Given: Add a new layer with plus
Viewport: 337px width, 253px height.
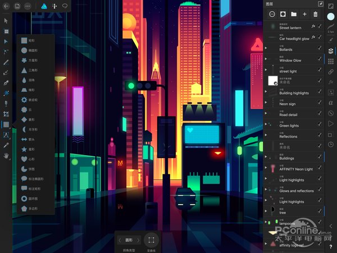Looking at the screenshot, I should click(304, 14).
